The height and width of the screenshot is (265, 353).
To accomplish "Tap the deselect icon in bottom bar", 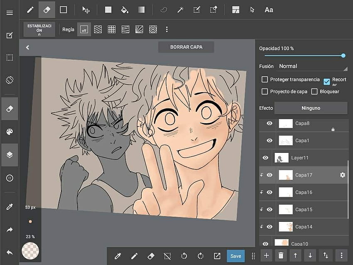I will [x=167, y=256].
